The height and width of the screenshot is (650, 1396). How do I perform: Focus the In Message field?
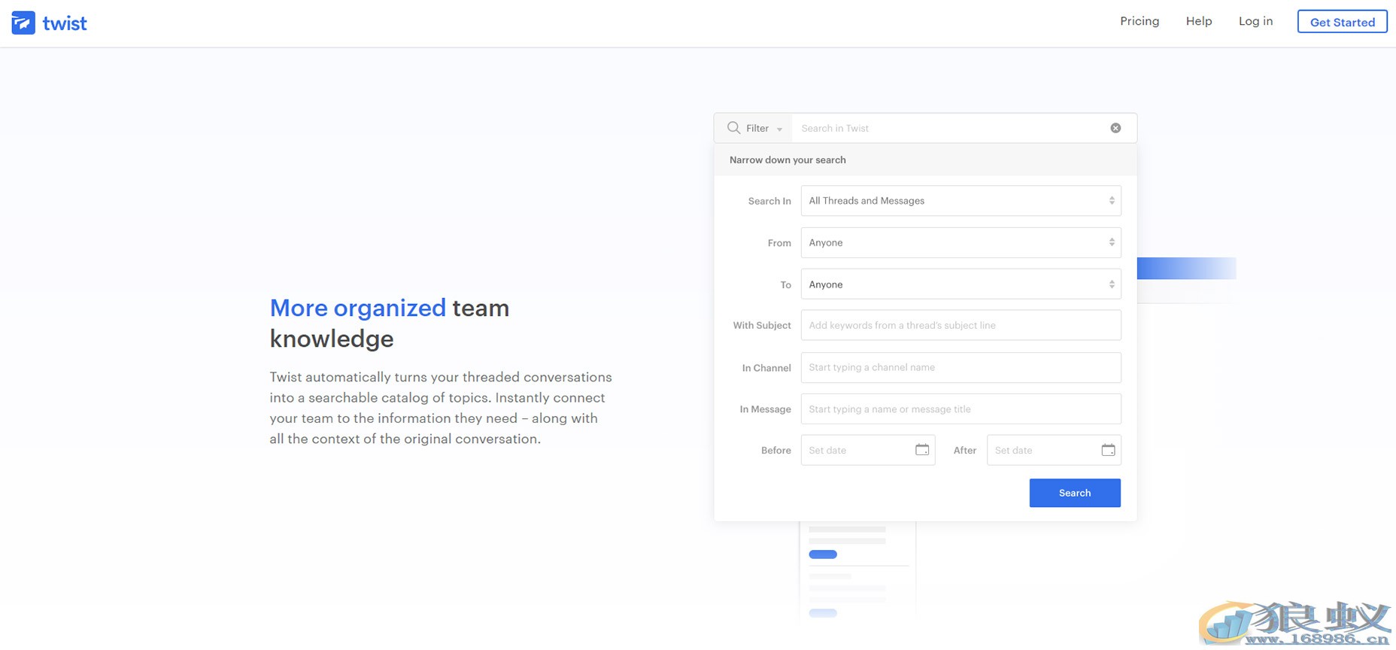pyautogui.click(x=961, y=409)
